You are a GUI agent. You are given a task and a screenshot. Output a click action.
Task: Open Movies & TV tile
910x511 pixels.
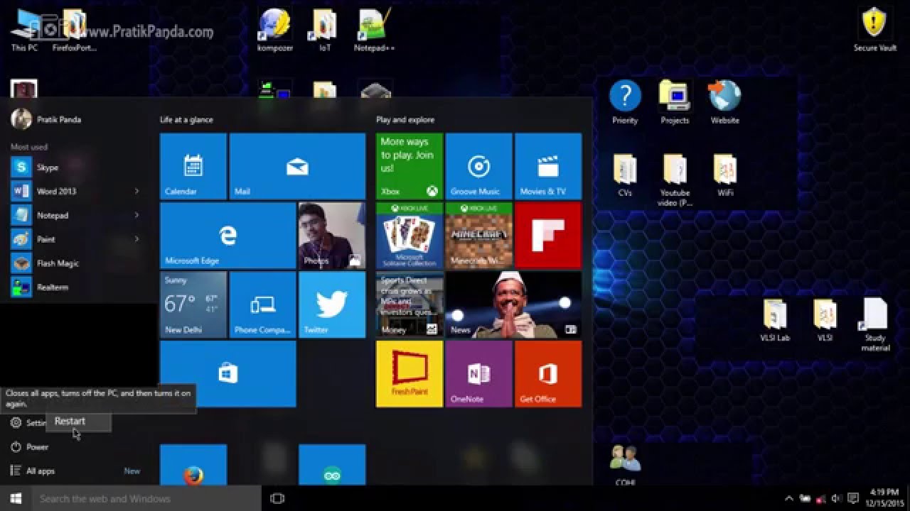(x=548, y=166)
